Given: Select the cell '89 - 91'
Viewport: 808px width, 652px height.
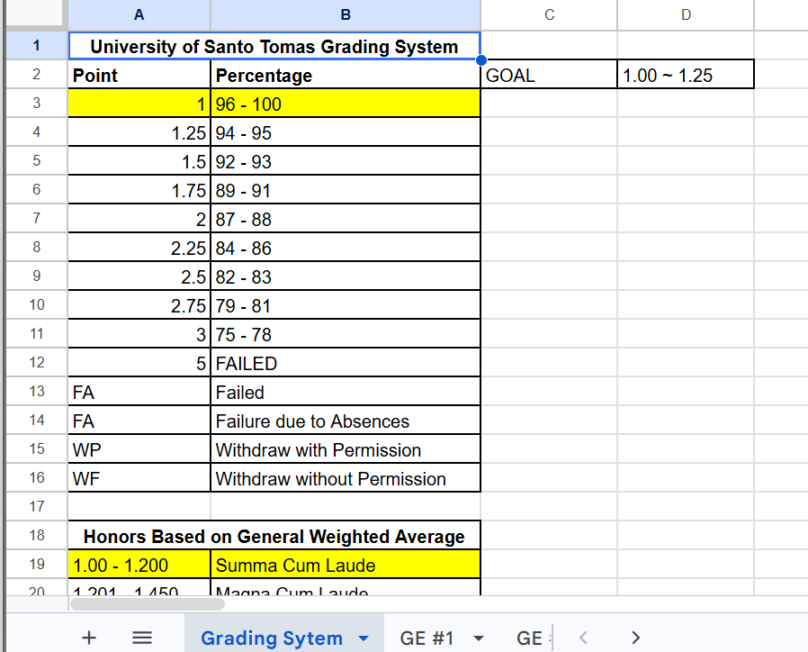Looking at the screenshot, I should coord(346,190).
